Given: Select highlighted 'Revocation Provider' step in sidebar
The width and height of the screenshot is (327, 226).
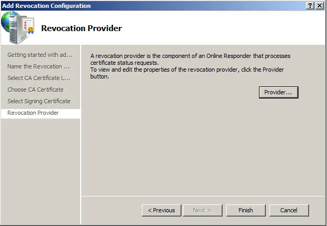Looking at the screenshot, I should click(33, 113).
